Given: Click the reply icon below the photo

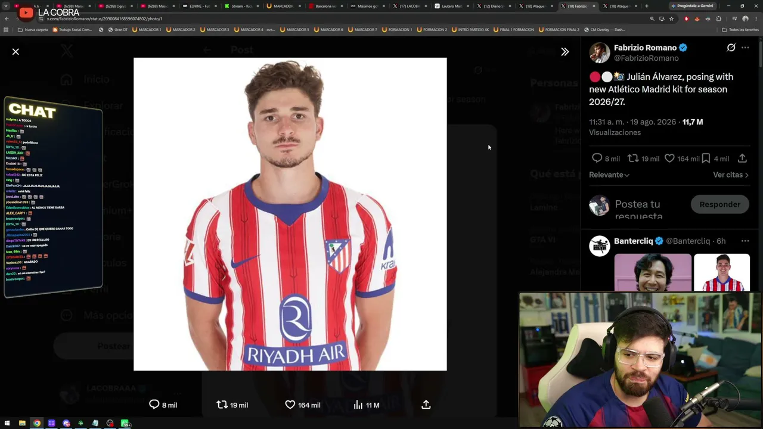Looking at the screenshot, I should click(x=154, y=405).
